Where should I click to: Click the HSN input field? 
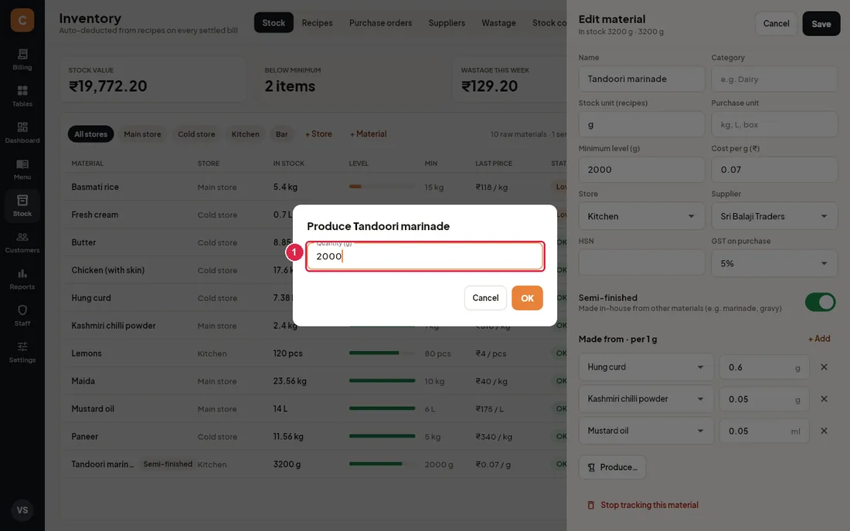[641, 263]
